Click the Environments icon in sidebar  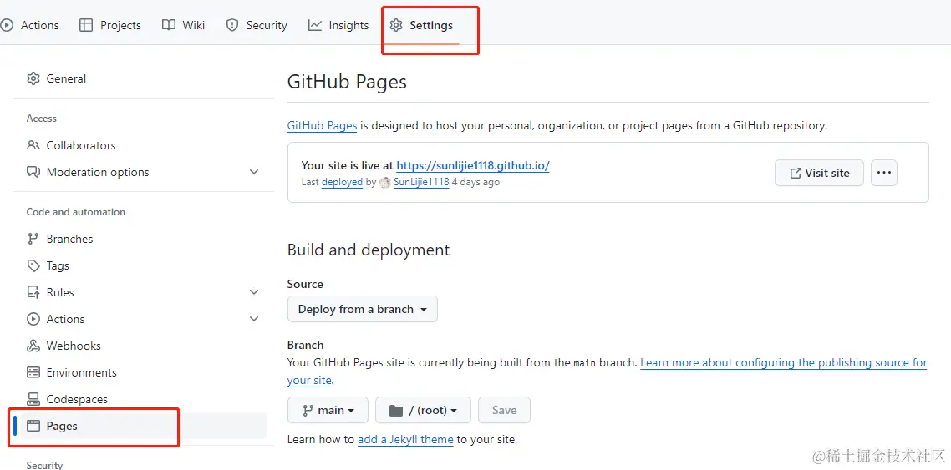point(33,372)
